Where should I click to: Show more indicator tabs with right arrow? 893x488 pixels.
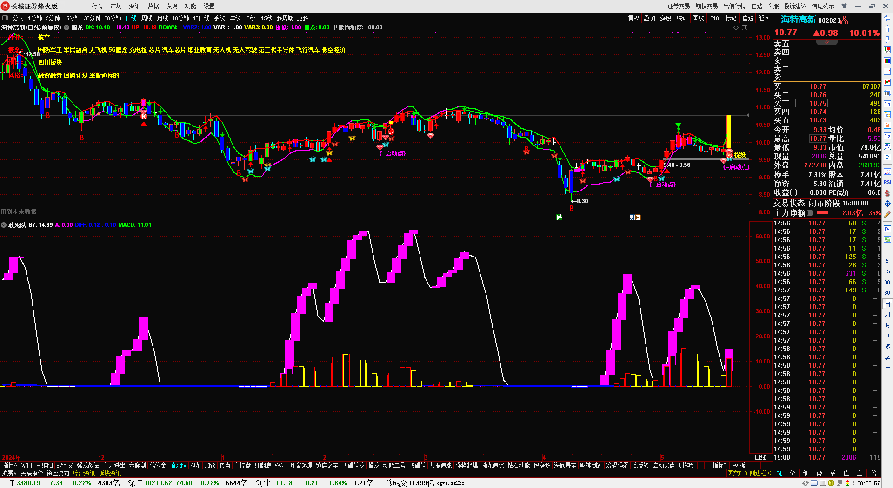click(700, 465)
